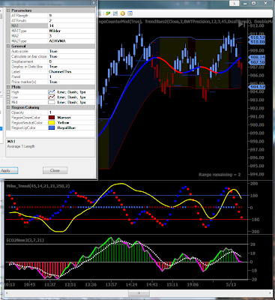The height and width of the screenshot is (300, 275).
Task: Click the 13:57 time axis label
Action: coord(111,285)
